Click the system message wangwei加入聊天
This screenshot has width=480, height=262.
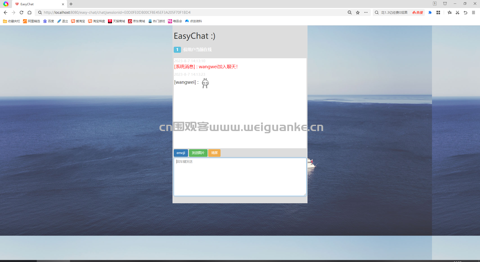point(206,67)
